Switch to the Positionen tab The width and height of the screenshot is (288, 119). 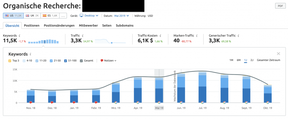pyautogui.click(x=32, y=26)
